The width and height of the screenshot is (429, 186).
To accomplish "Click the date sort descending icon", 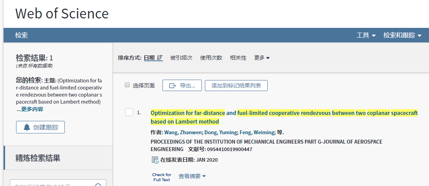I will pos(159,58).
